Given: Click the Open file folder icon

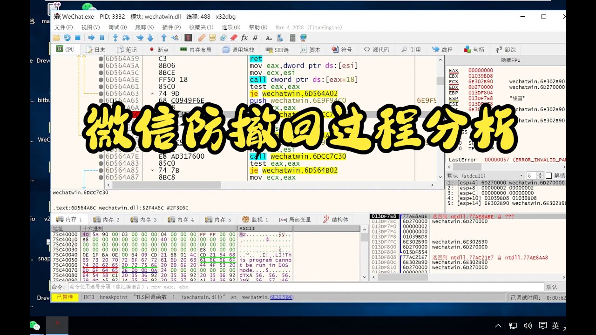Looking at the screenshot, I should pyautogui.click(x=56, y=38).
